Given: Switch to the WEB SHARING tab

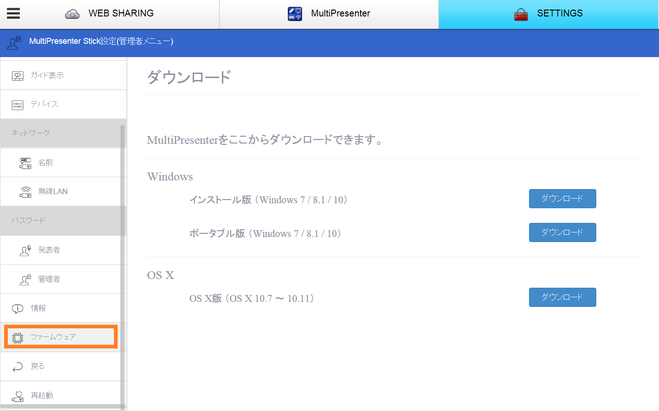Looking at the screenshot, I should (x=110, y=14).
